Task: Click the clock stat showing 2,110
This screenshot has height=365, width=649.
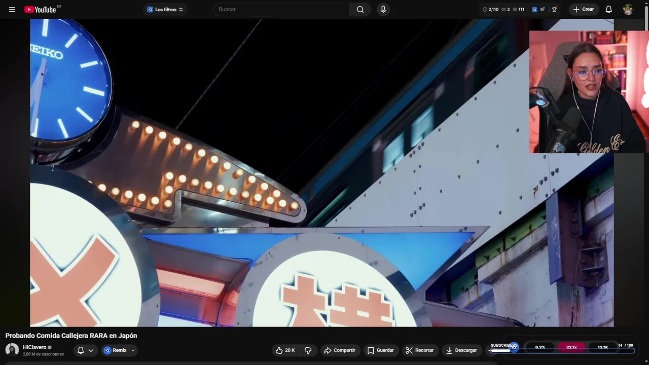Action: point(490,10)
